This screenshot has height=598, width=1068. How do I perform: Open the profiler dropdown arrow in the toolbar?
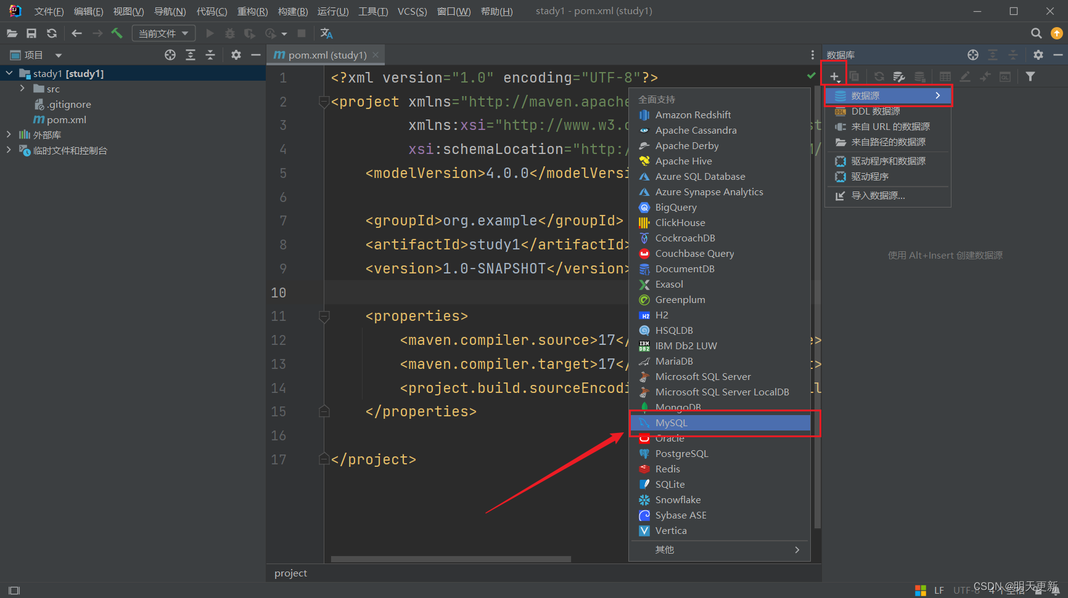pos(284,34)
